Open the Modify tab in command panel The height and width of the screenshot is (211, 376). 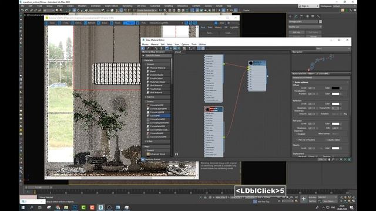[296, 16]
